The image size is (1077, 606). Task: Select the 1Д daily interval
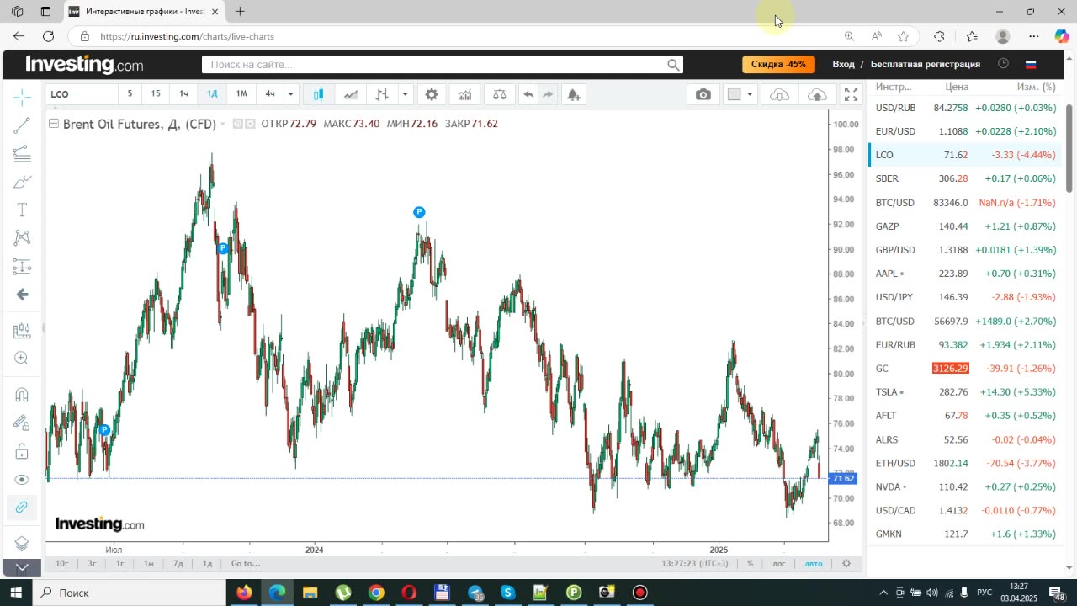[x=212, y=94]
